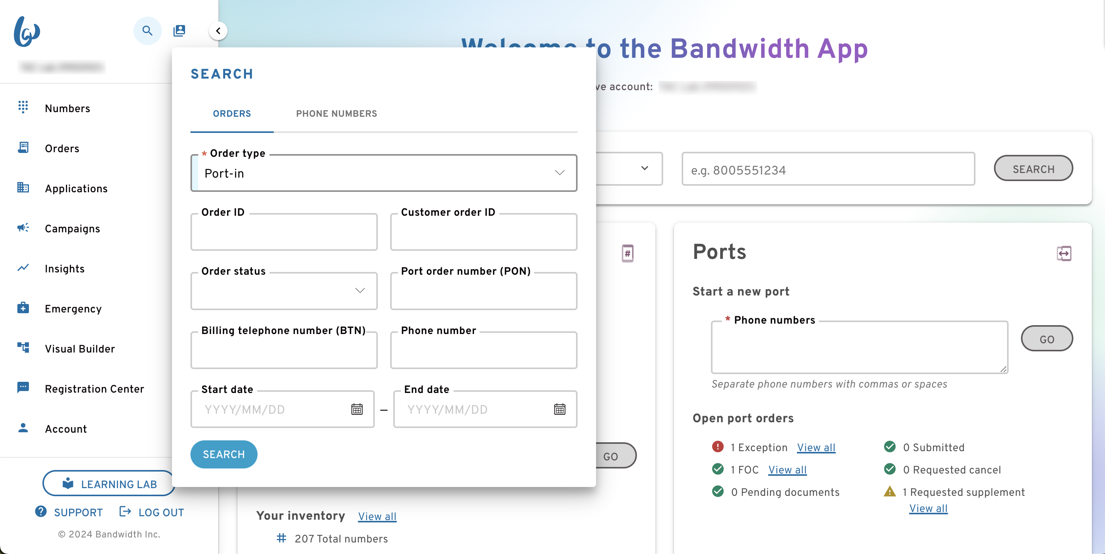Click the Requested supplement warning icon
The width and height of the screenshot is (1105, 554).
889,492
